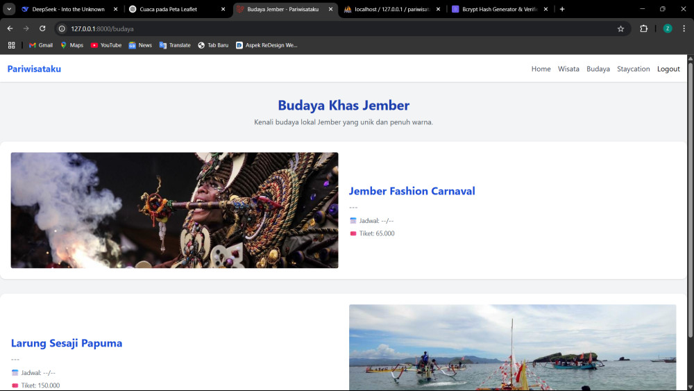Go to the Home nav link
The height and width of the screenshot is (391, 694).
pyautogui.click(x=541, y=69)
